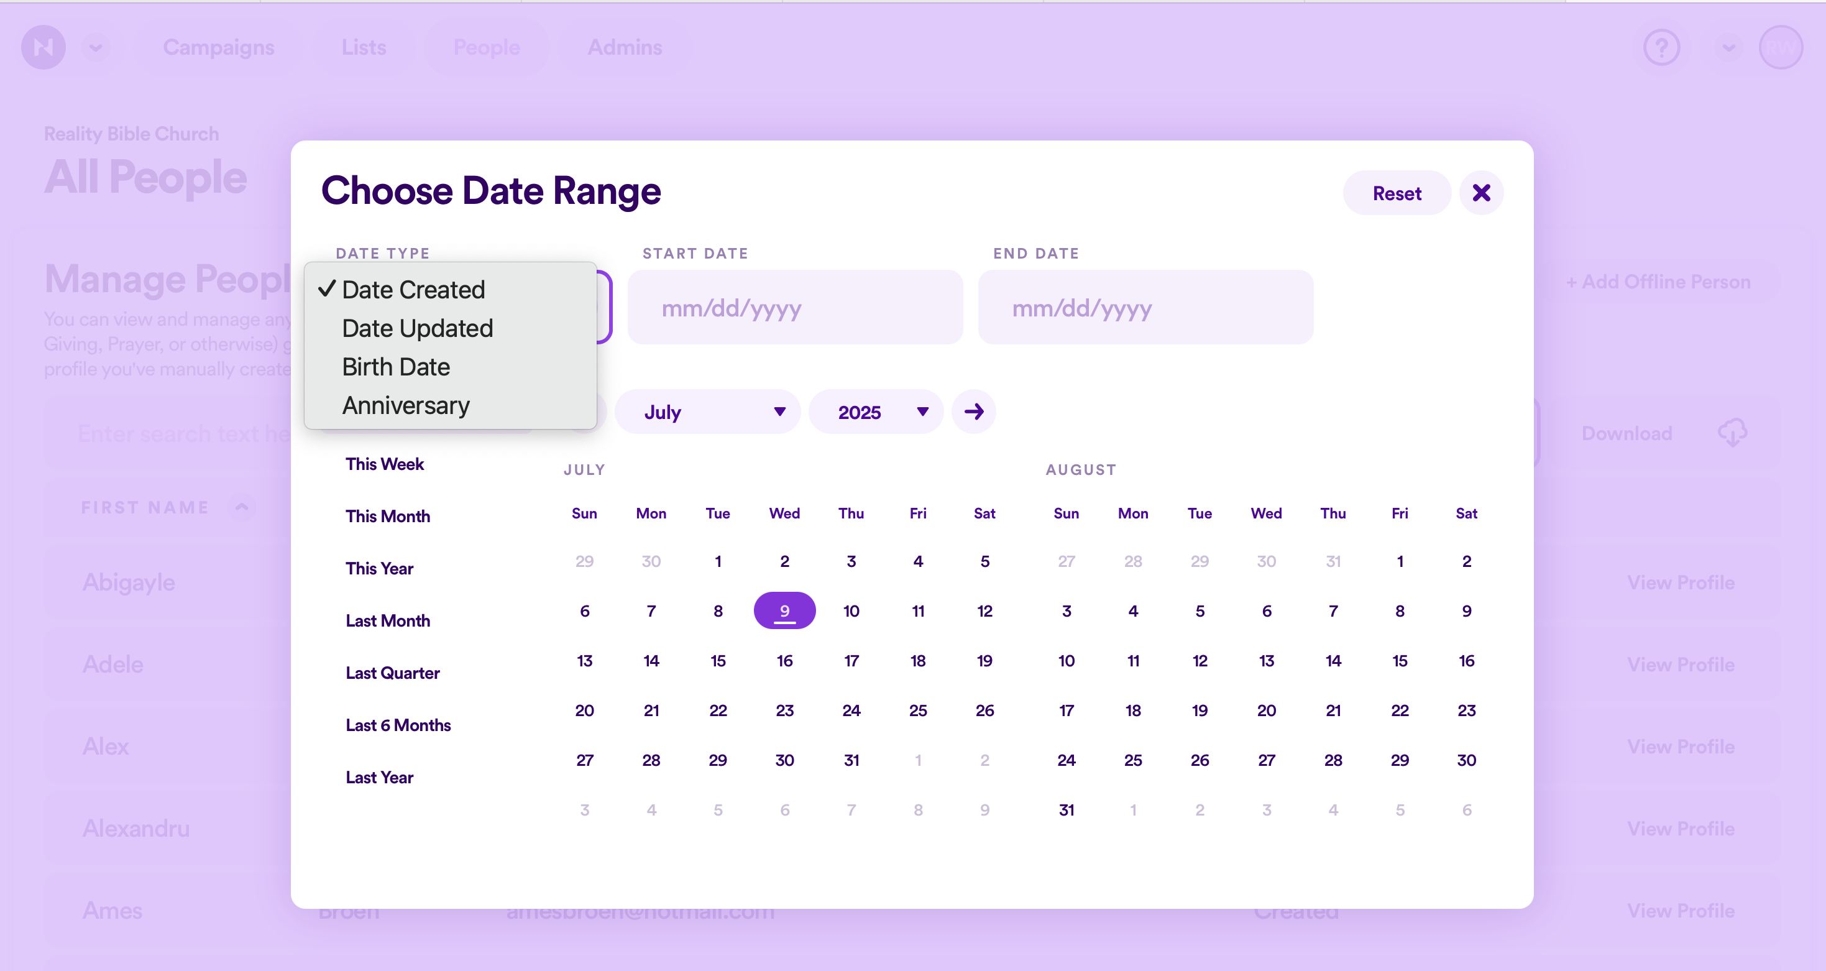Viewport: 1826px width, 971px height.
Task: Pick August 31 in the calendar
Action: click(1066, 809)
